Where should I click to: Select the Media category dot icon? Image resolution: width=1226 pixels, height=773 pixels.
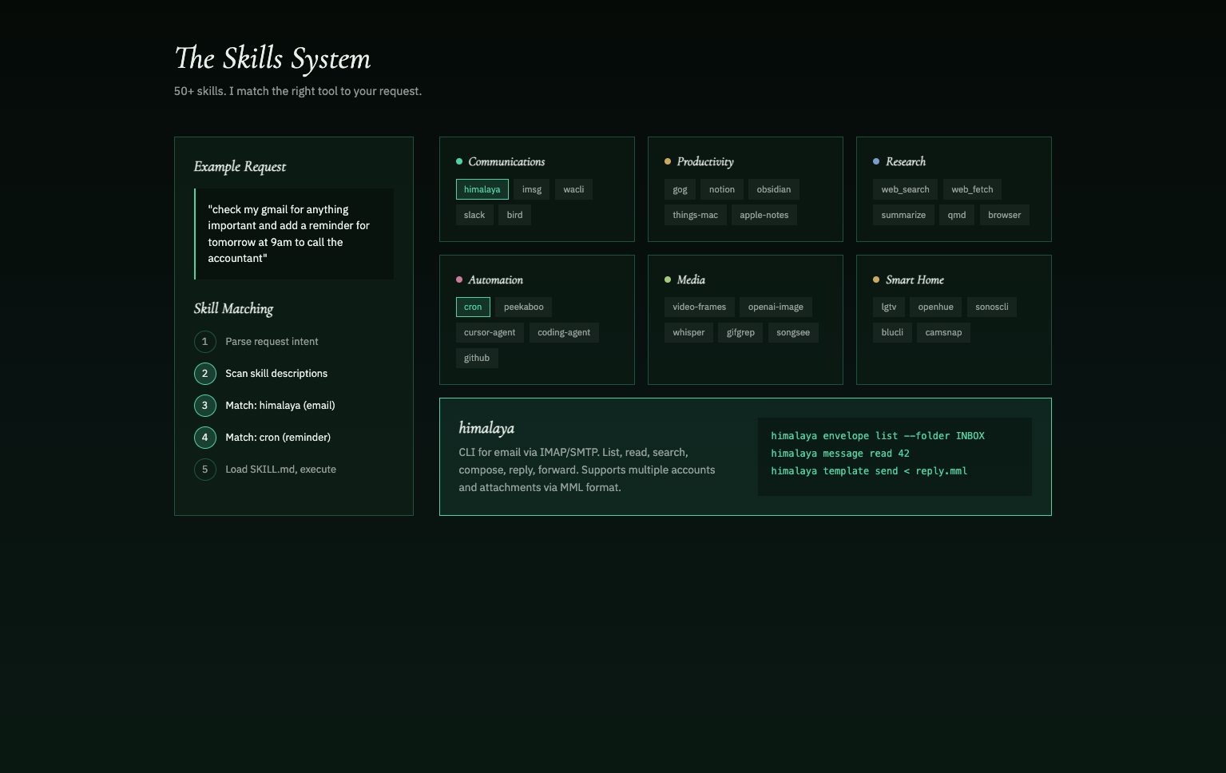[668, 279]
